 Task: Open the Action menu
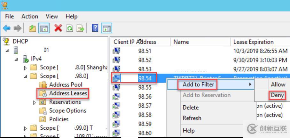click(30, 16)
